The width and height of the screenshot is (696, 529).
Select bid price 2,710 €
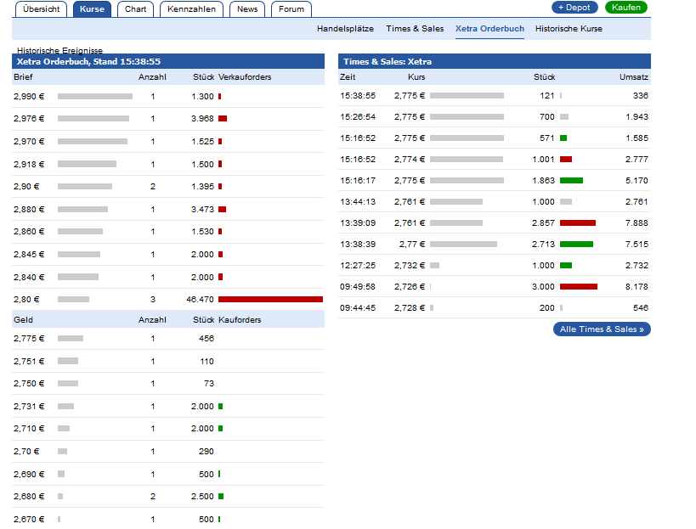click(x=29, y=428)
